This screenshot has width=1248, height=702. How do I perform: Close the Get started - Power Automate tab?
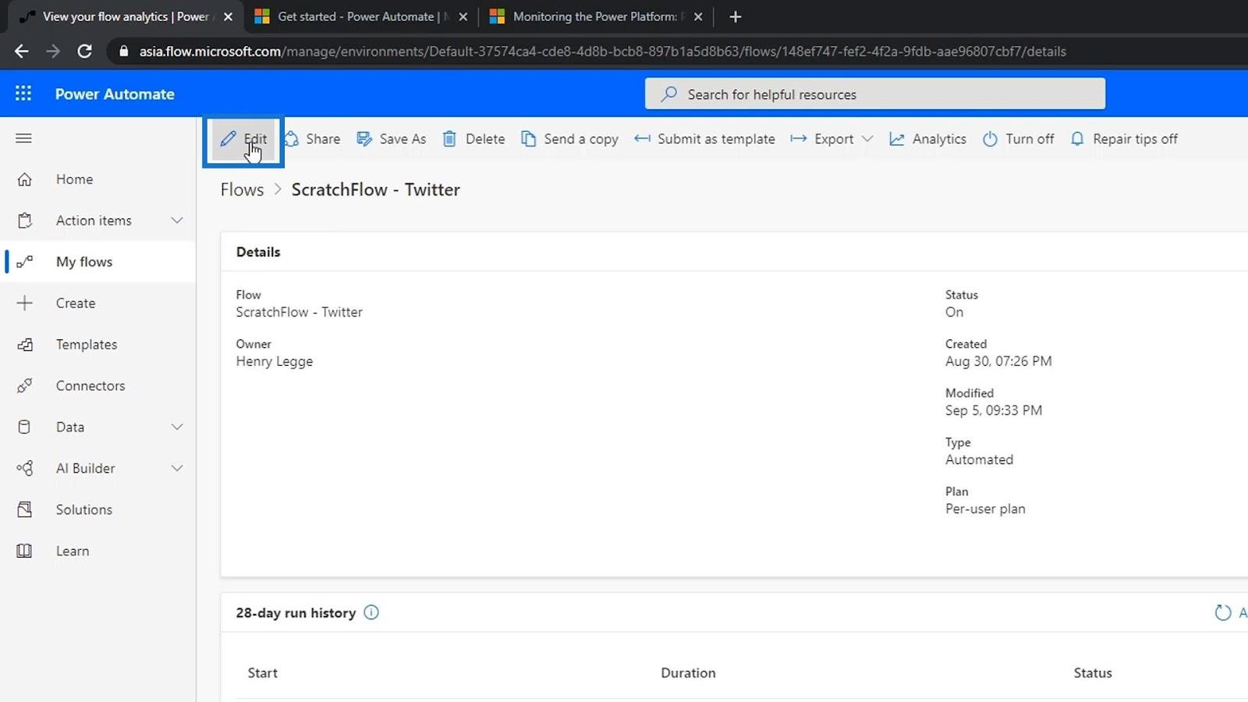tap(463, 16)
